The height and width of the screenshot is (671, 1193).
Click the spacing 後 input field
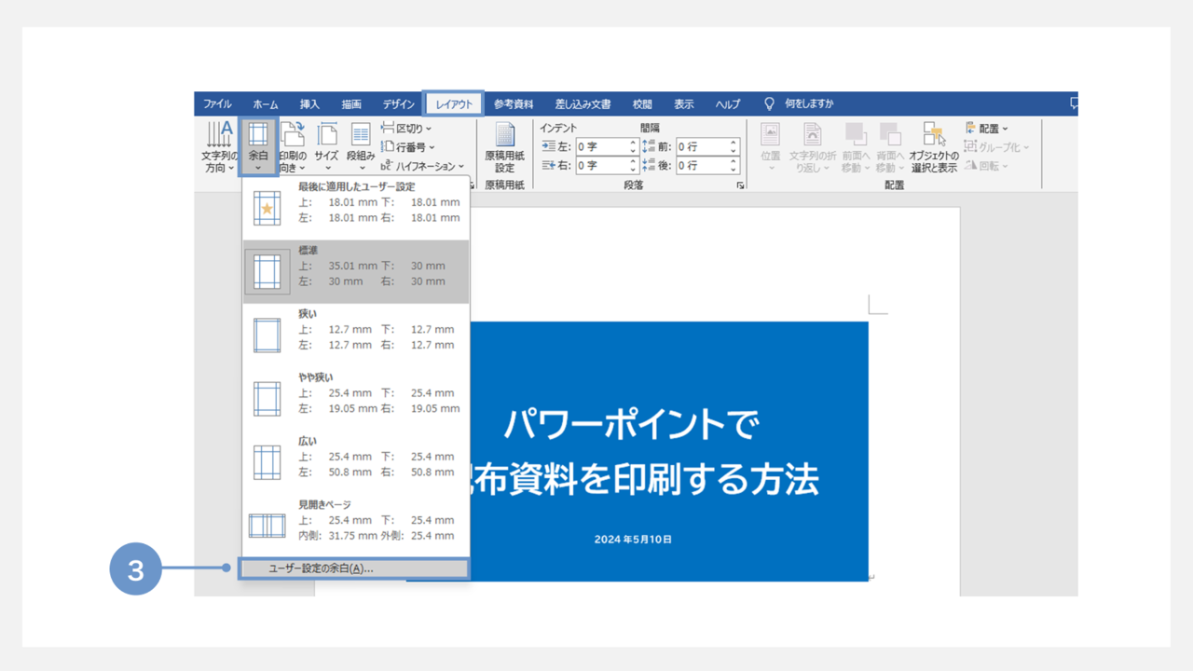(x=701, y=166)
